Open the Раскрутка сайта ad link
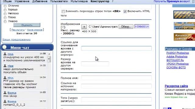 click(x=176, y=86)
